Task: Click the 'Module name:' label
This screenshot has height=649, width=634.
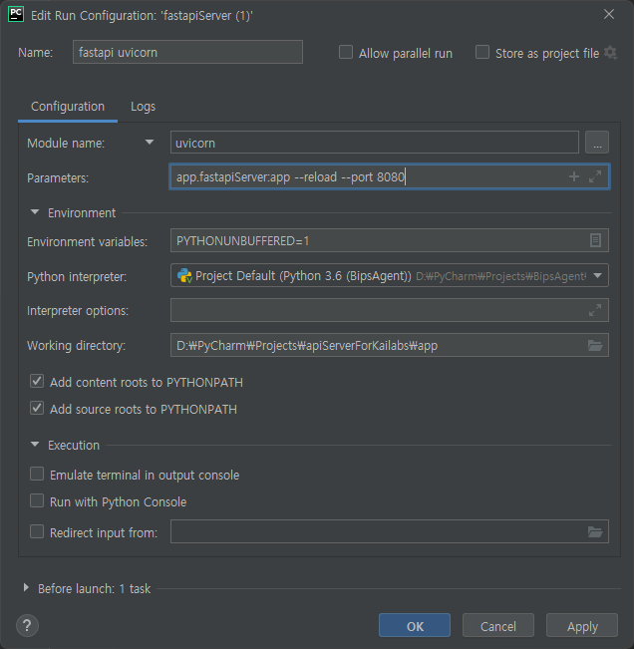Action: tap(66, 144)
